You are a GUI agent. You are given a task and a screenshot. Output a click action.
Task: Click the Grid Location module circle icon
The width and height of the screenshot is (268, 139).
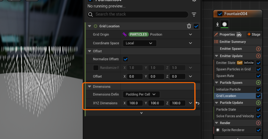96,26
